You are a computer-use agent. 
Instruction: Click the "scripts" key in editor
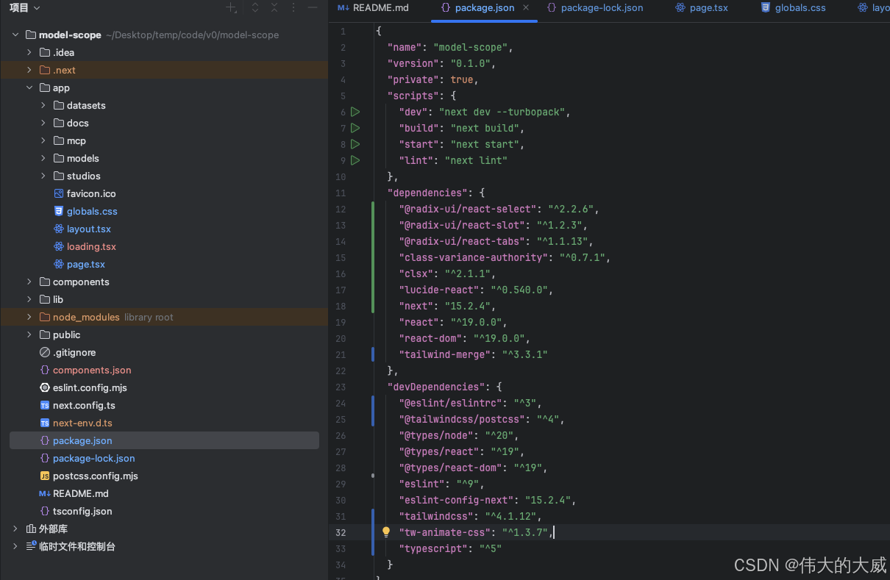click(413, 96)
